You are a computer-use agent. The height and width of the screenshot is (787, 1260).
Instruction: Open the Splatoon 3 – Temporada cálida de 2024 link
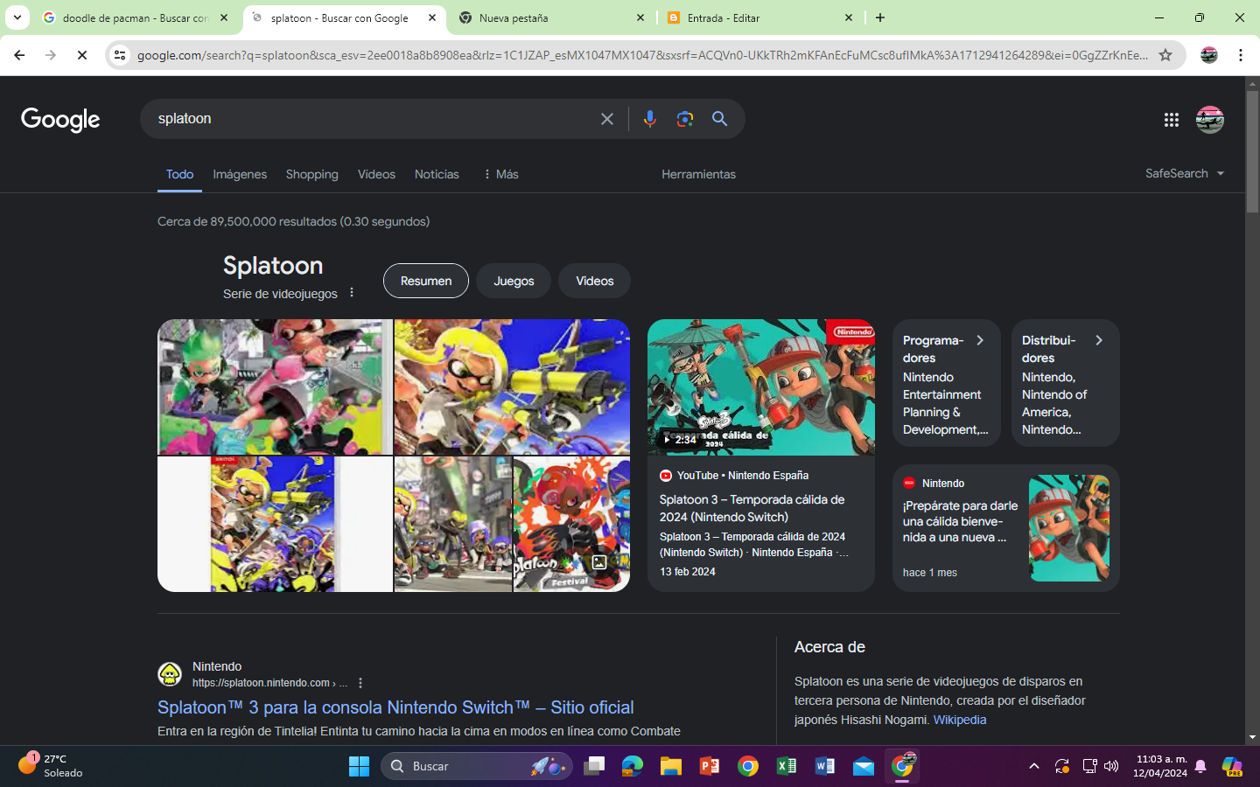[752, 508]
